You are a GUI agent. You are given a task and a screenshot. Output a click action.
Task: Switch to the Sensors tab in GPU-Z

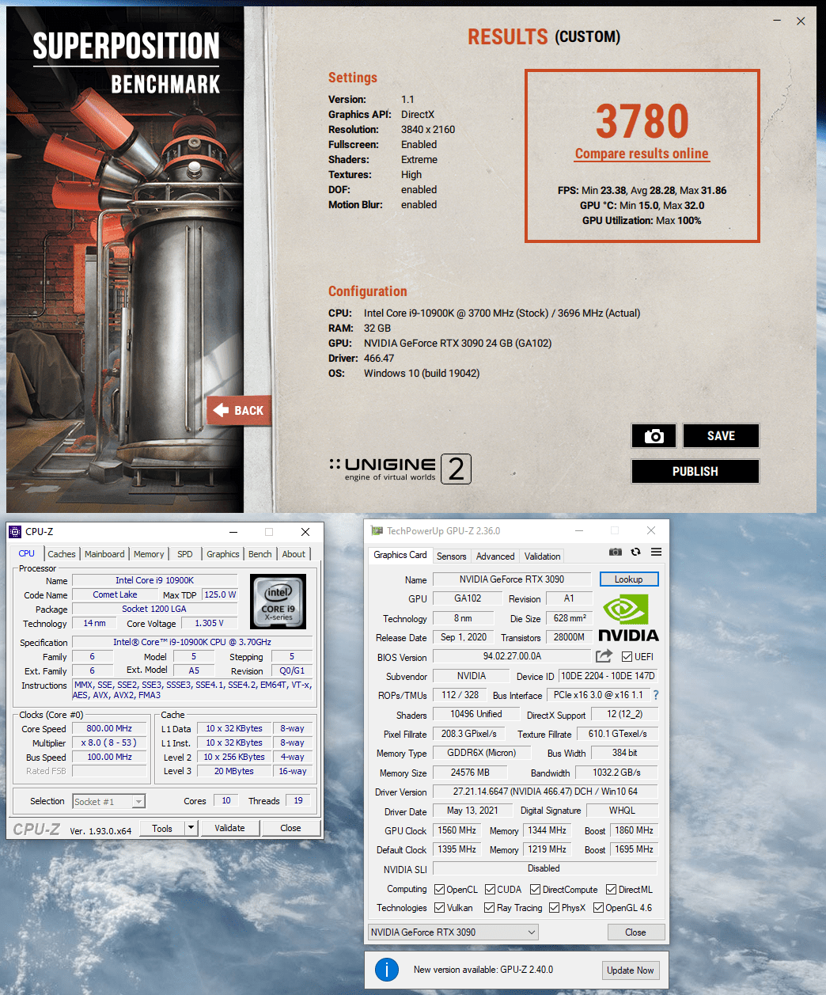[452, 556]
